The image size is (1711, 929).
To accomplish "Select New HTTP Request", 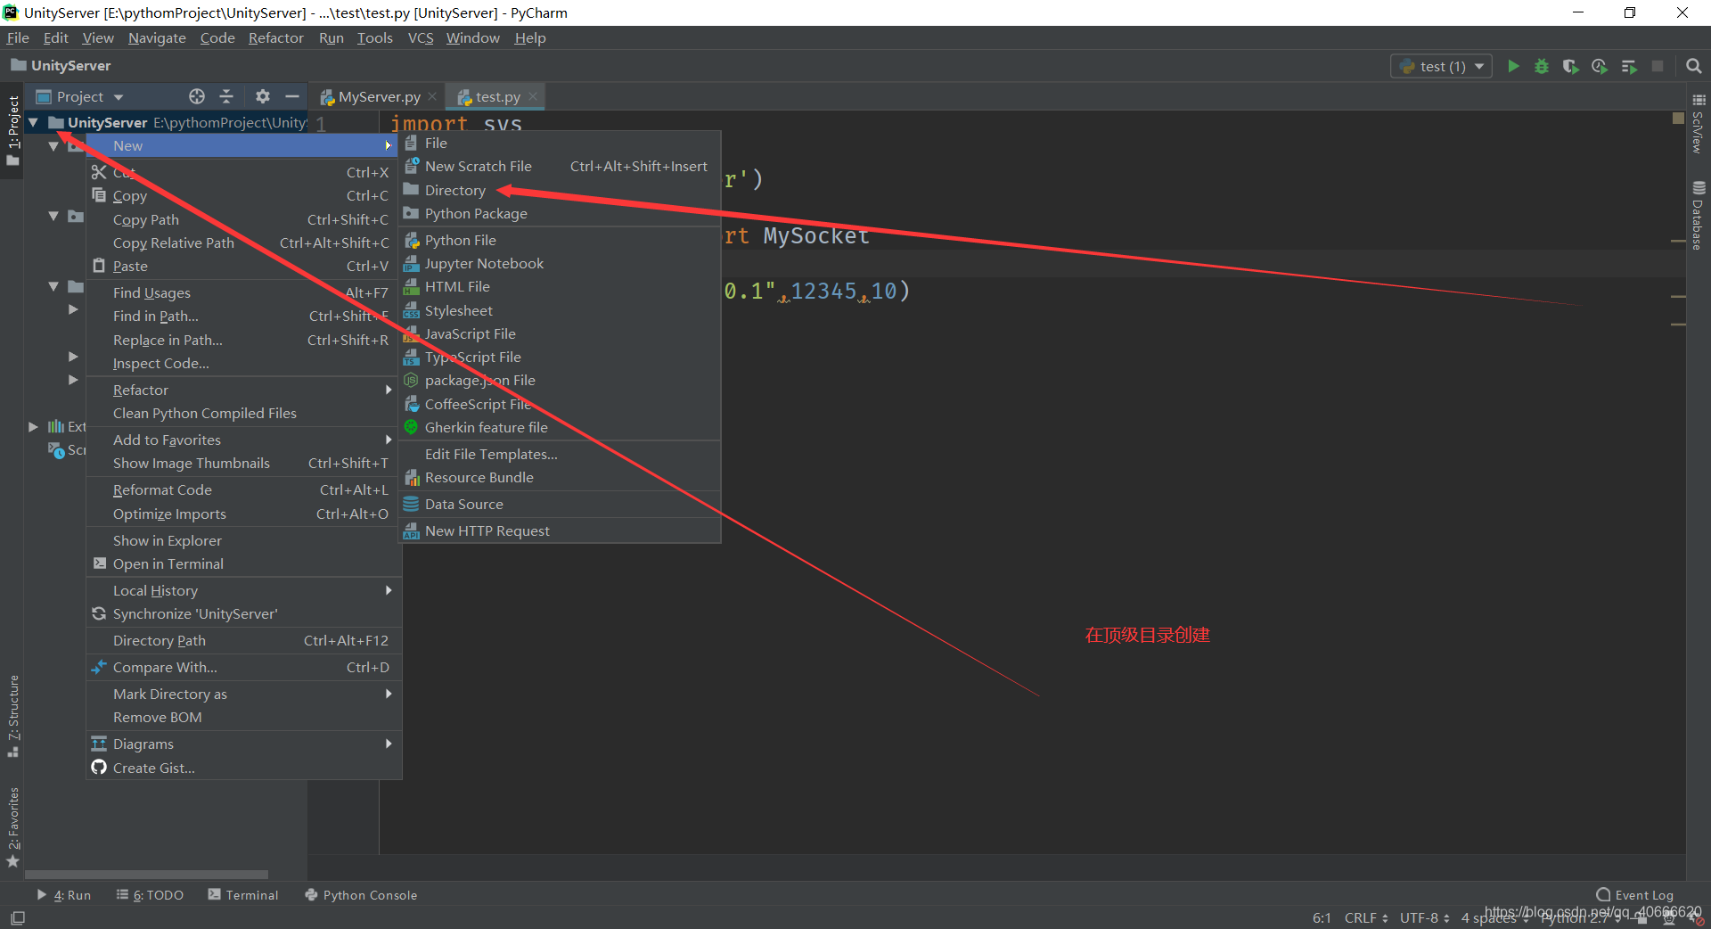I will click(x=560, y=530).
